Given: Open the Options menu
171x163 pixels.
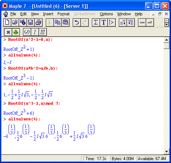Looking at the screenshot, I should [106, 14].
